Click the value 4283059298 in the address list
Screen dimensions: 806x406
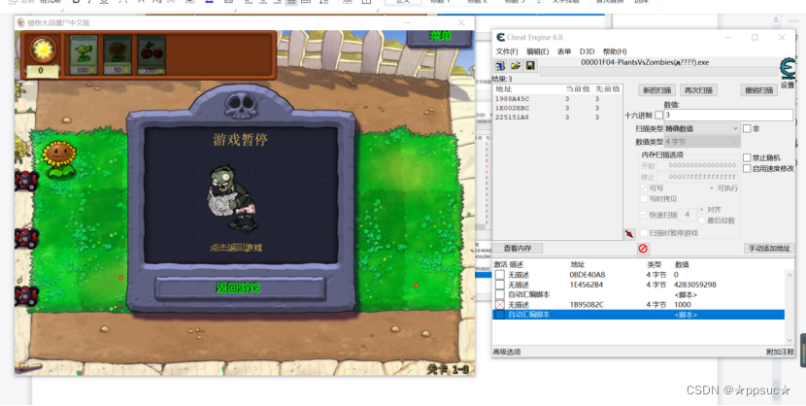point(695,285)
